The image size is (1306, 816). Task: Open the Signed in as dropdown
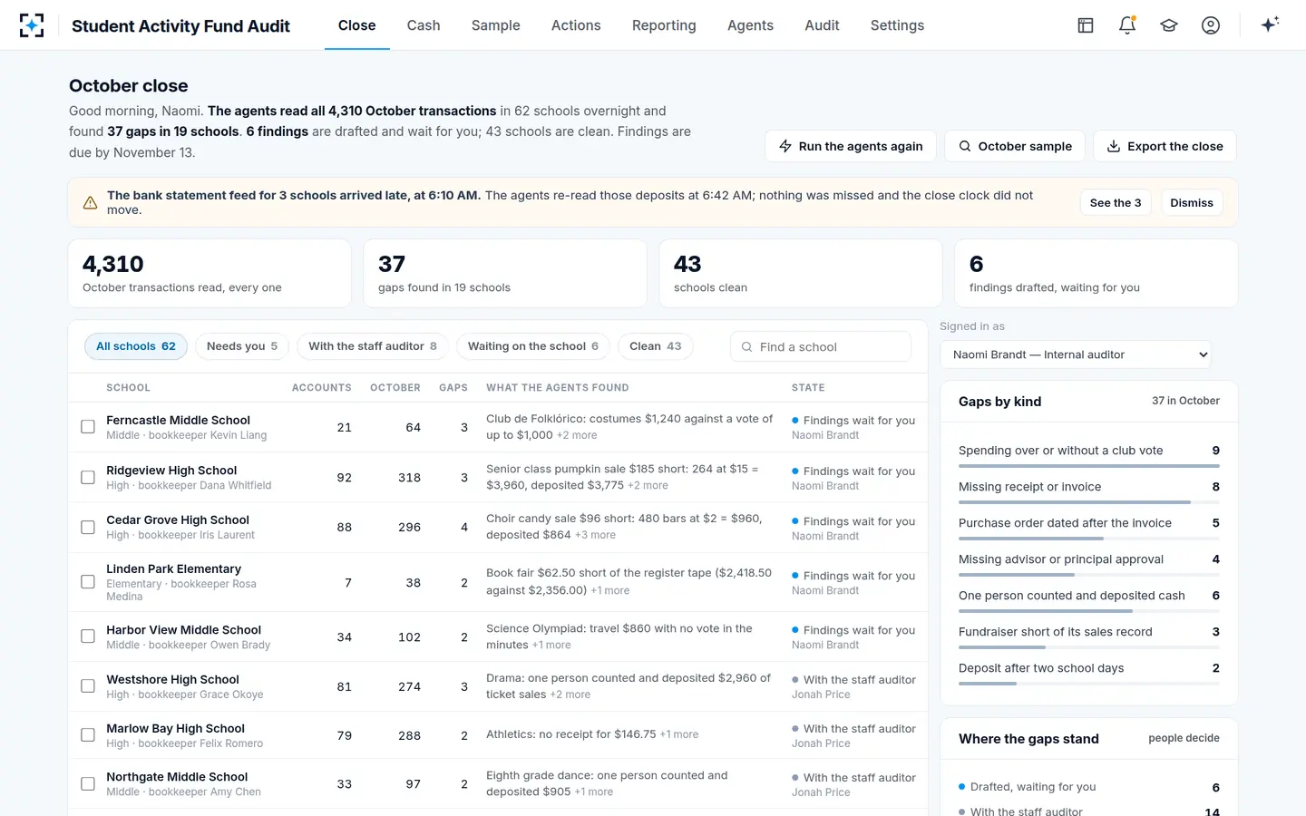1076,355
